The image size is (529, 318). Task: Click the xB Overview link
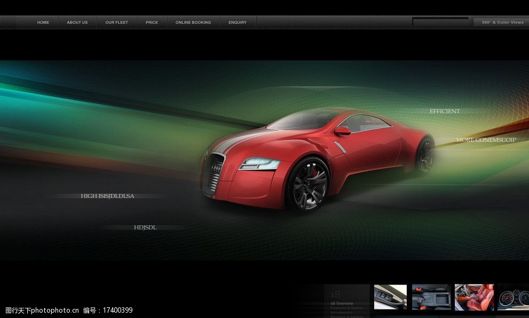342,303
